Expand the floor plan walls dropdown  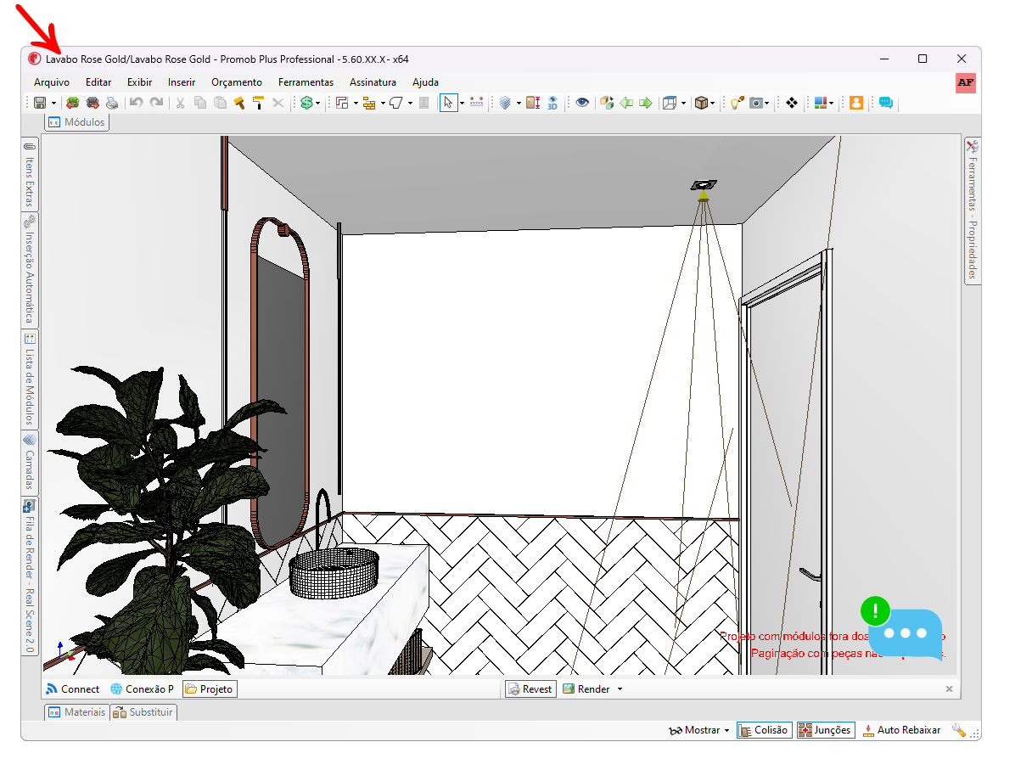pos(356,103)
